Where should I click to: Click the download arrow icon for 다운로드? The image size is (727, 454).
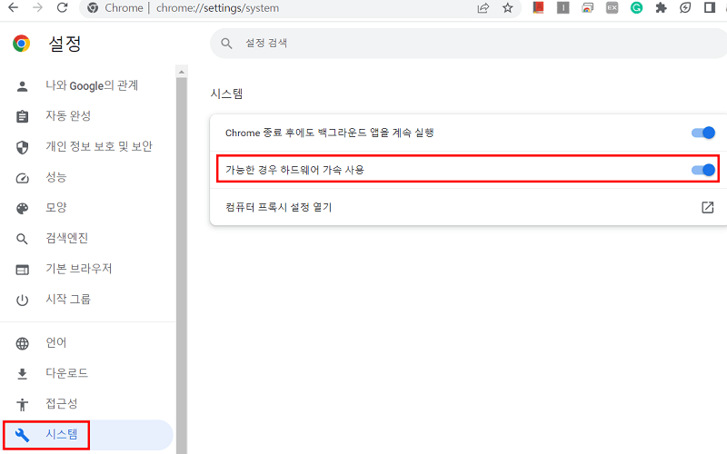22,374
